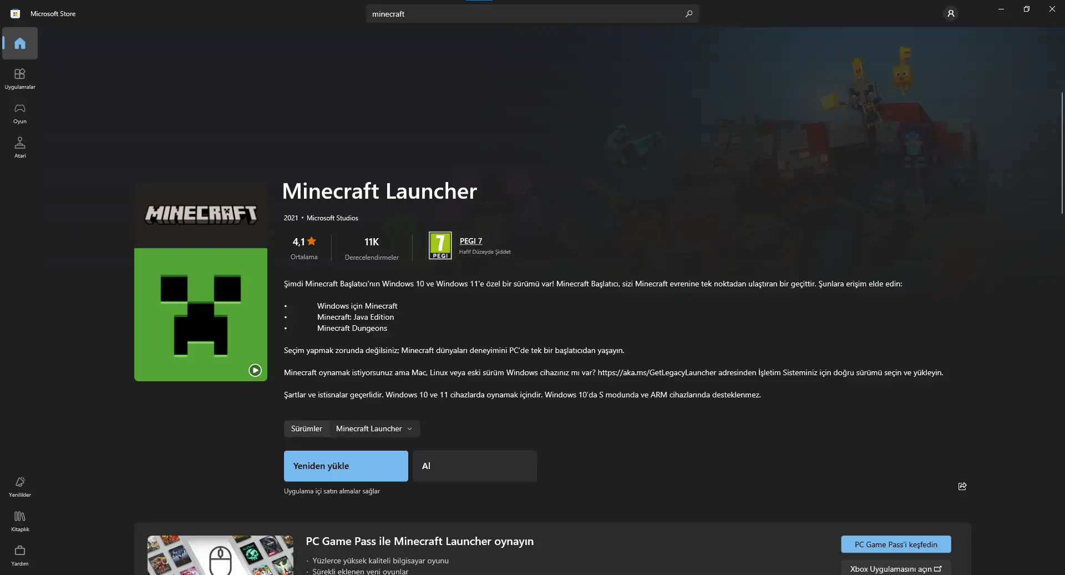Click Xbox Uygulamasını açın button
Viewport: 1065px width, 575px height.
click(896, 568)
